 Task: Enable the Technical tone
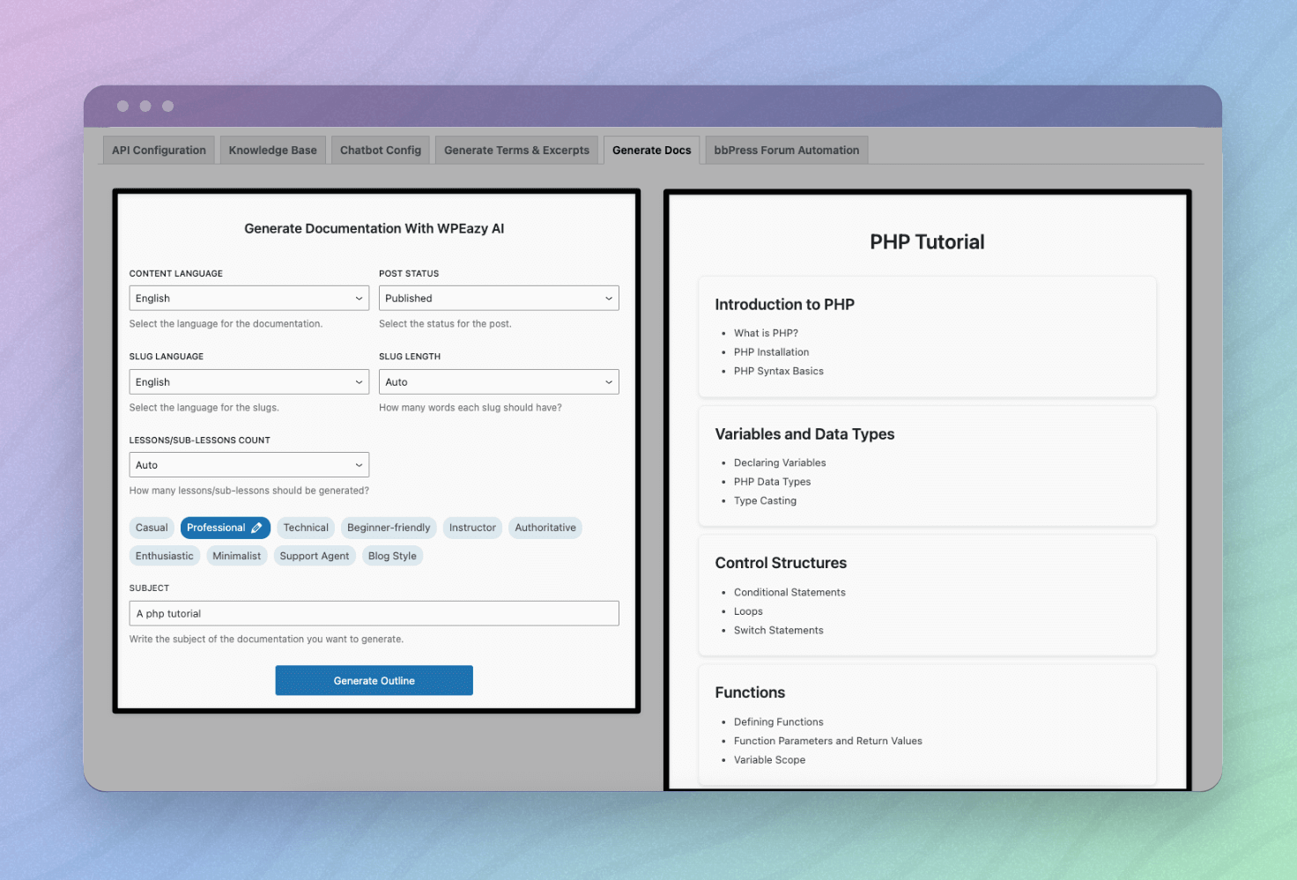tap(306, 527)
